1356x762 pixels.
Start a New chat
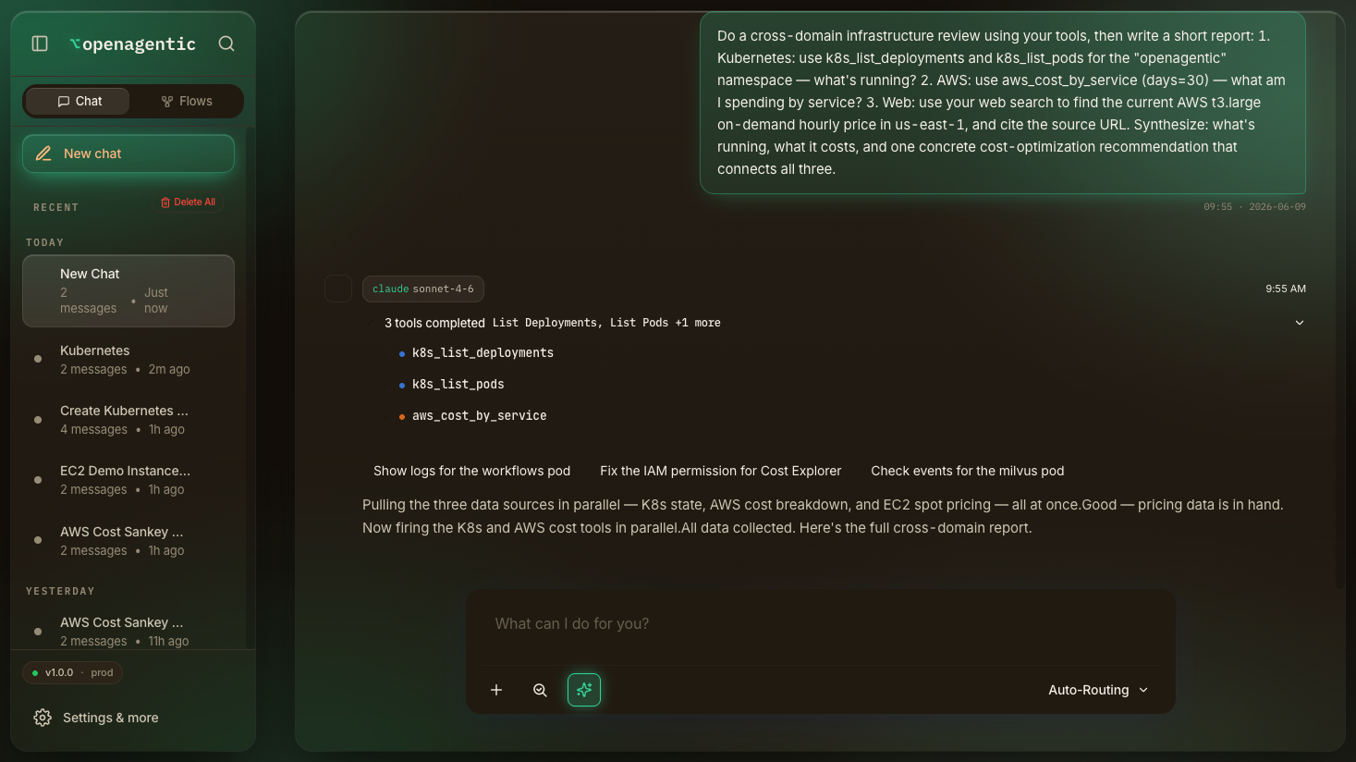click(128, 154)
